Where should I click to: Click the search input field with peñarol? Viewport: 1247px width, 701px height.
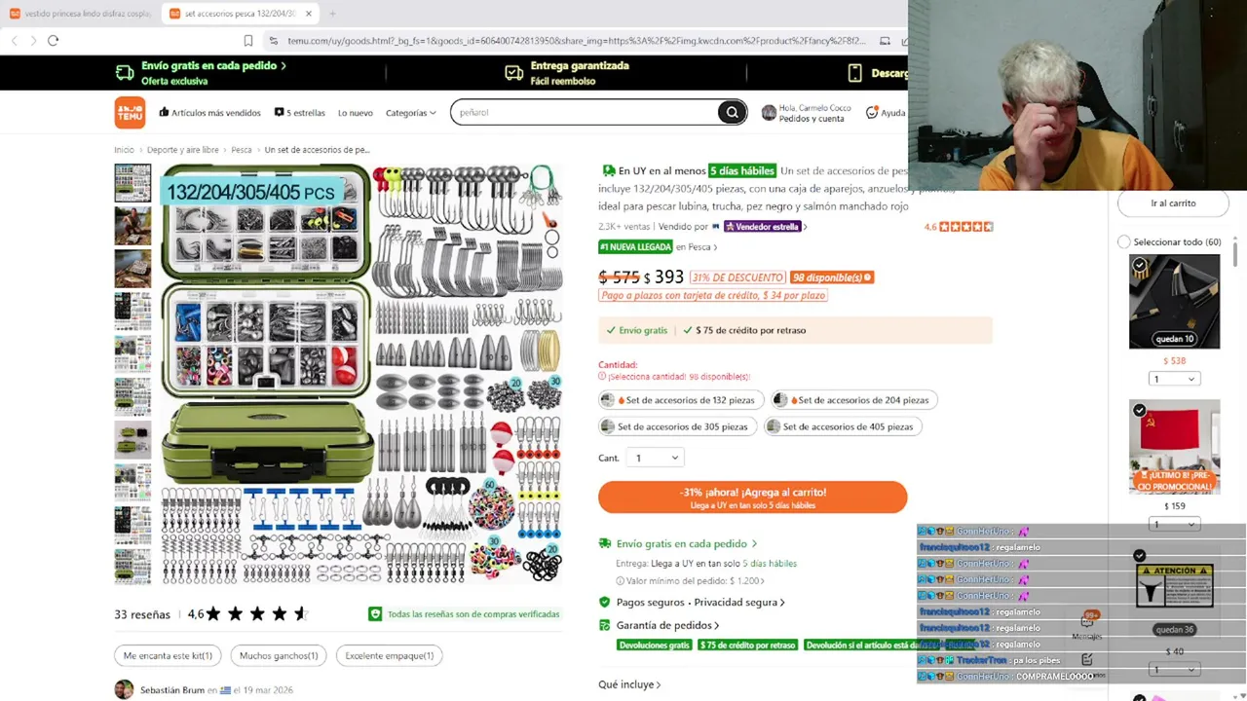pyautogui.click(x=585, y=112)
